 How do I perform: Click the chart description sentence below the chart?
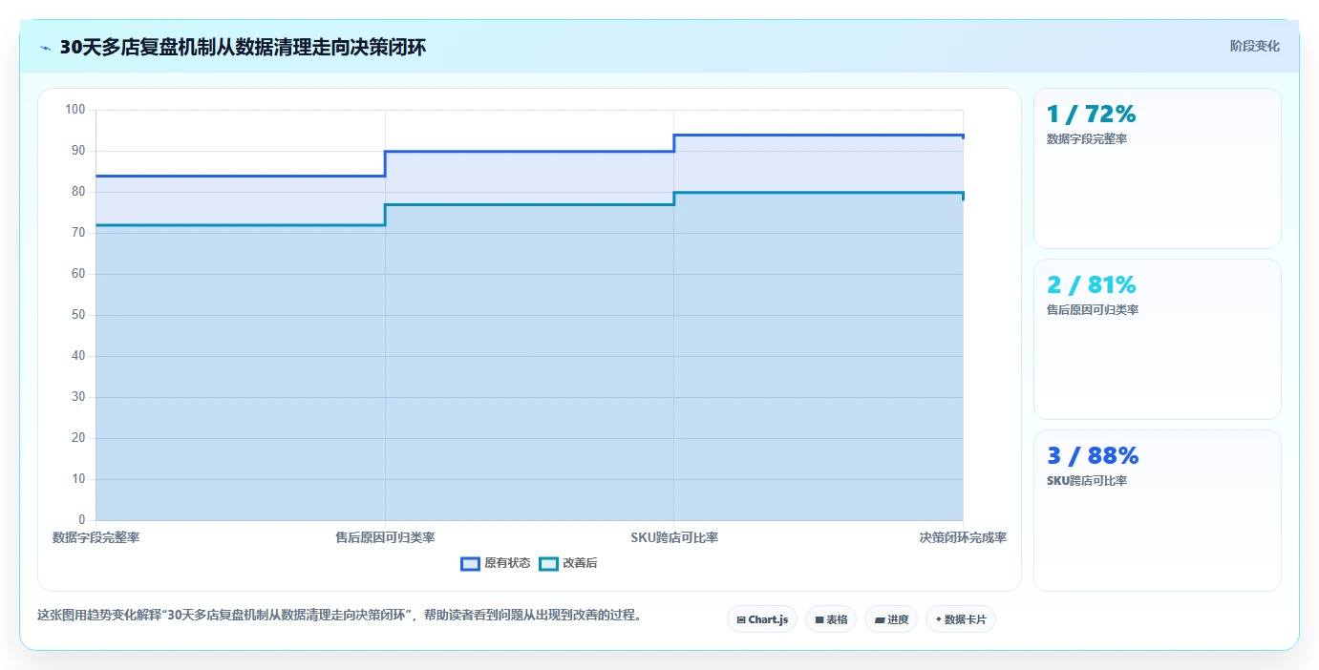click(x=339, y=615)
